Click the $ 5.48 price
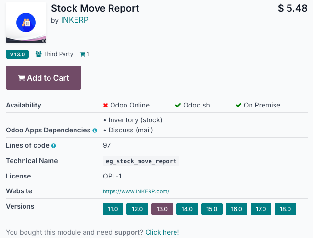This screenshot has height=238, width=313. pyautogui.click(x=293, y=8)
